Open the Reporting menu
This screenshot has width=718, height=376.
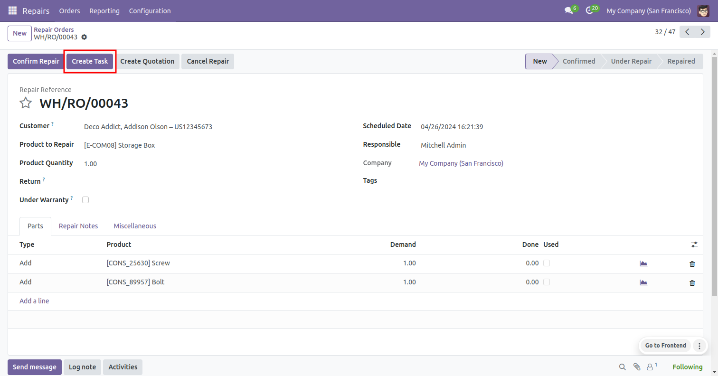[x=104, y=10]
